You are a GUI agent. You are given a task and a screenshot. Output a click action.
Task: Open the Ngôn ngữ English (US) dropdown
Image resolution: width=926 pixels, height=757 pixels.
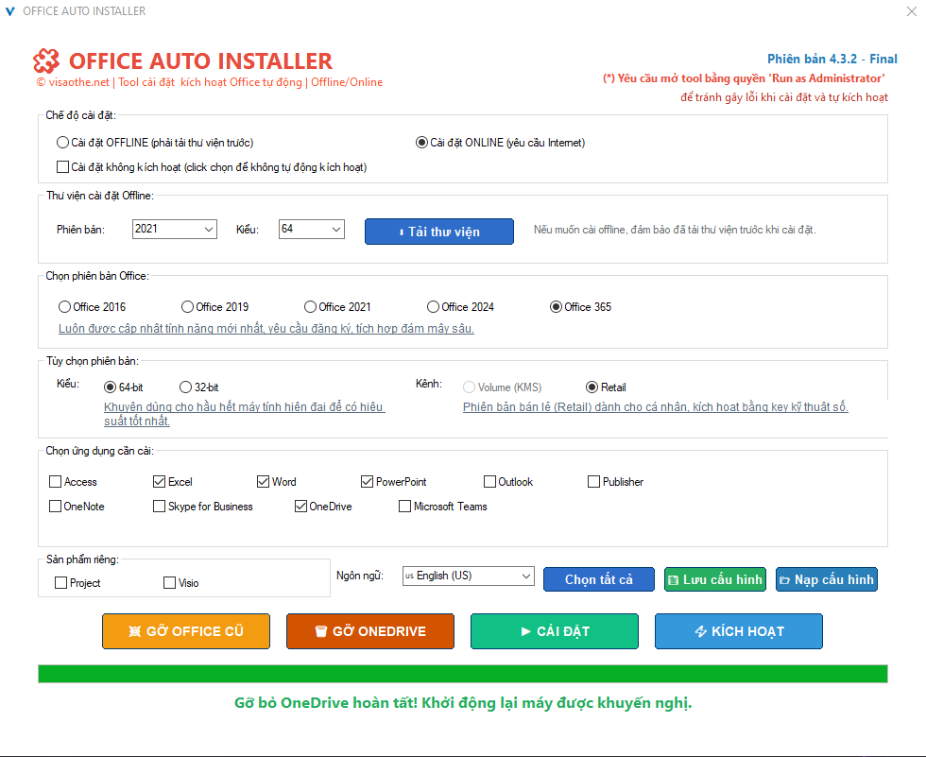pos(469,576)
